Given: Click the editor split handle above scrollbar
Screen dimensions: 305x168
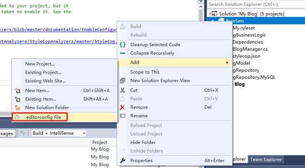Looking at the screenshot, I should pos(201,2).
